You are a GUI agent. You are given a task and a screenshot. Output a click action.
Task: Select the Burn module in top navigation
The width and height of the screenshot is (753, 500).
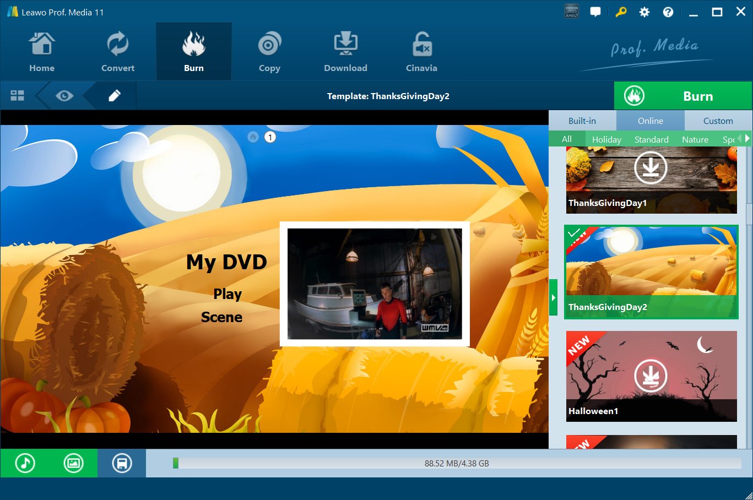[x=194, y=52]
